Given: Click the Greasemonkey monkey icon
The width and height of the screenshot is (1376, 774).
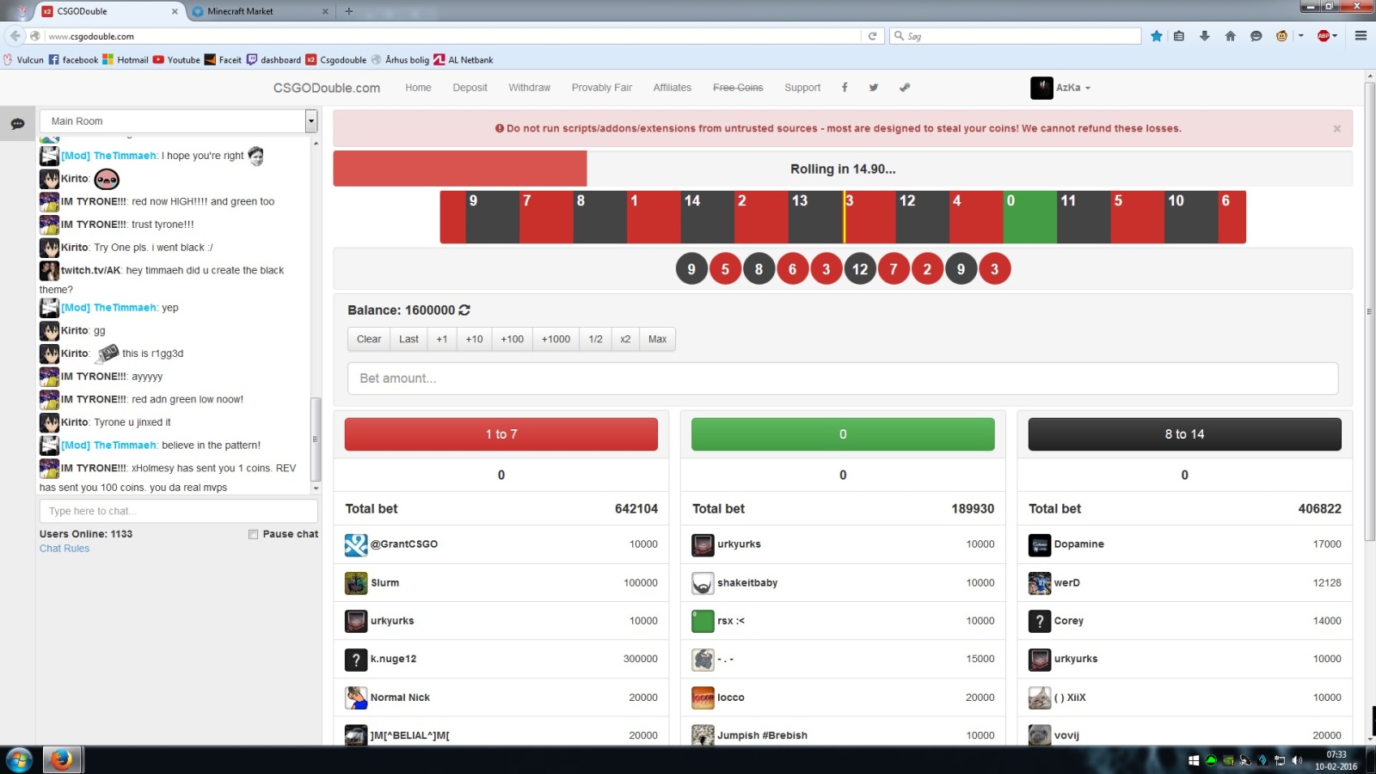Looking at the screenshot, I should [x=1281, y=36].
